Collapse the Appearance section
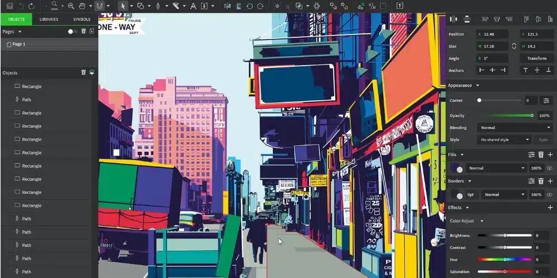 (477, 86)
